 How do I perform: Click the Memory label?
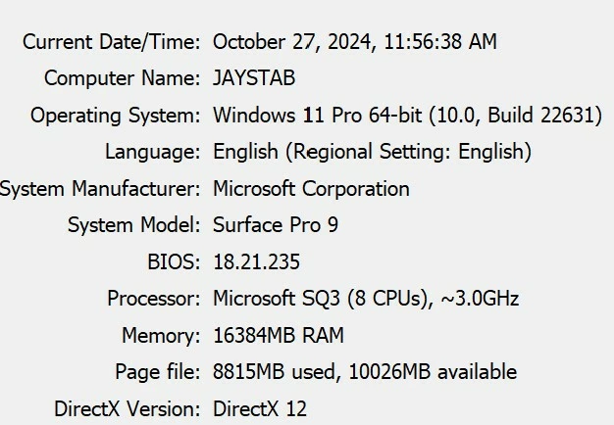click(x=161, y=336)
